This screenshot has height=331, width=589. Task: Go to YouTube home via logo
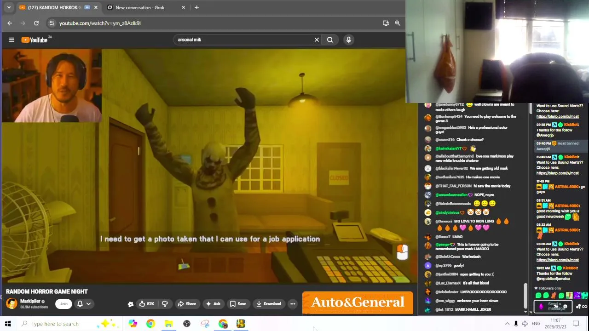click(x=35, y=40)
